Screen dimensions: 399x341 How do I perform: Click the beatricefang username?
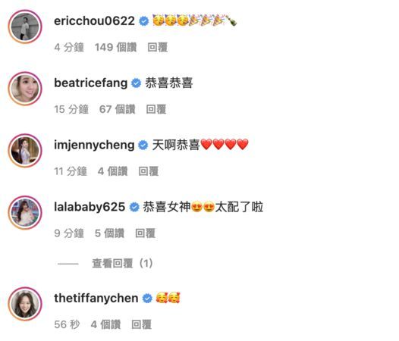91,83
